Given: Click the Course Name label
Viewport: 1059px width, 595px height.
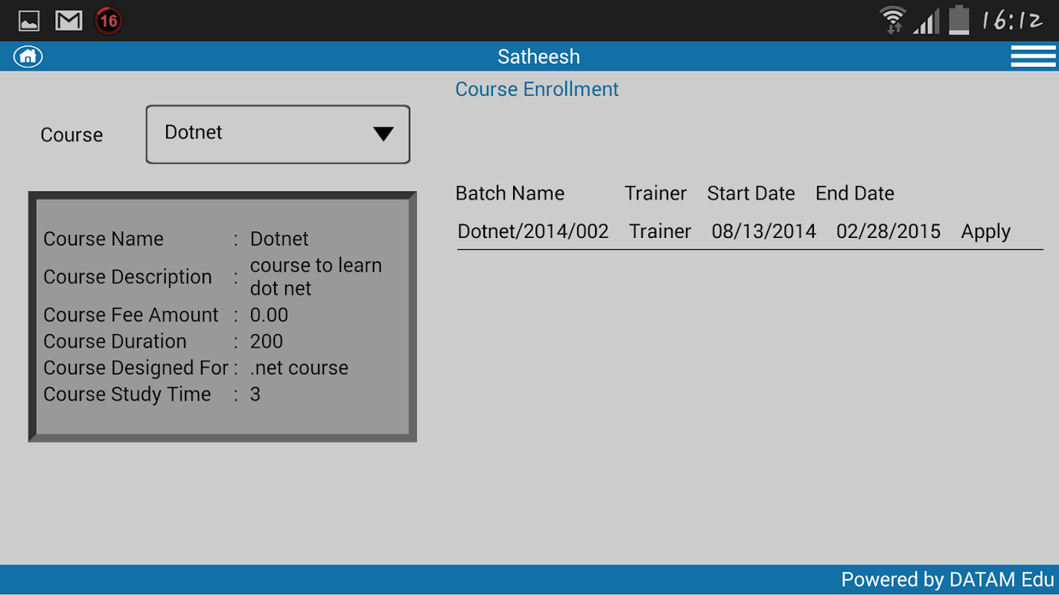Looking at the screenshot, I should coord(104,239).
